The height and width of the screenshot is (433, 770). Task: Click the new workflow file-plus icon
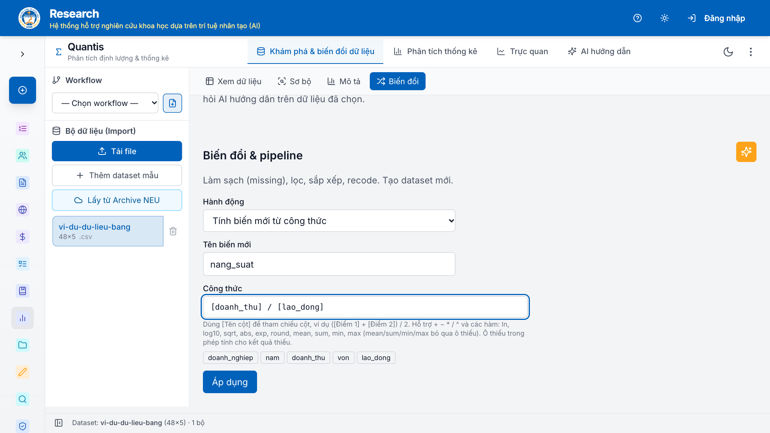[172, 103]
